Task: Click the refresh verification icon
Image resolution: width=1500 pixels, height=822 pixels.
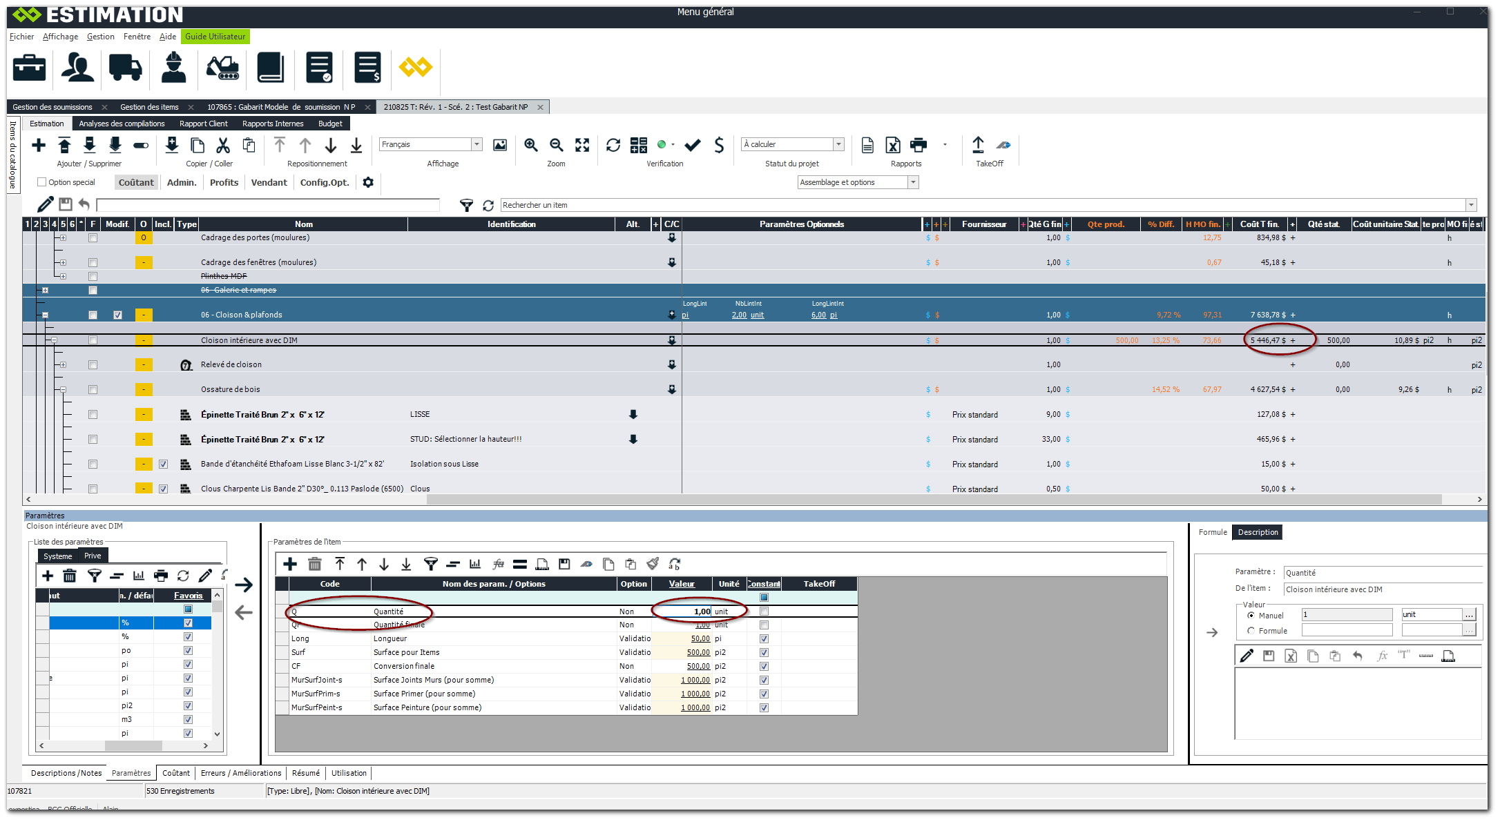Action: click(613, 145)
